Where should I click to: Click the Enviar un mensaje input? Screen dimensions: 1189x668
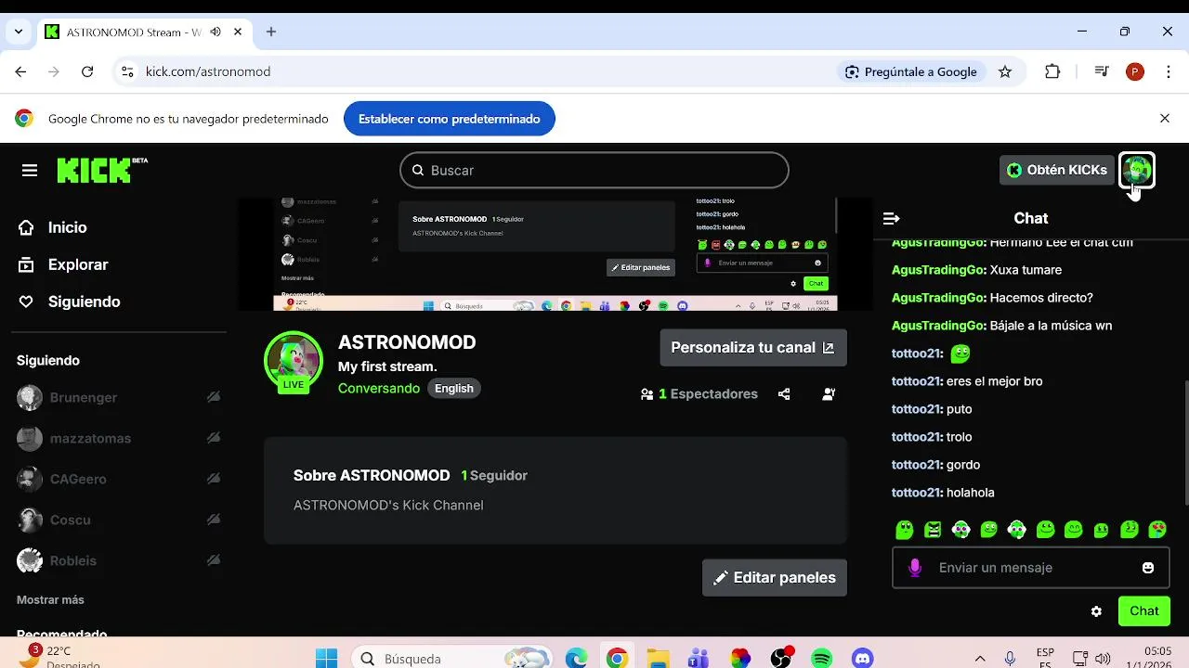pyautogui.click(x=1031, y=568)
